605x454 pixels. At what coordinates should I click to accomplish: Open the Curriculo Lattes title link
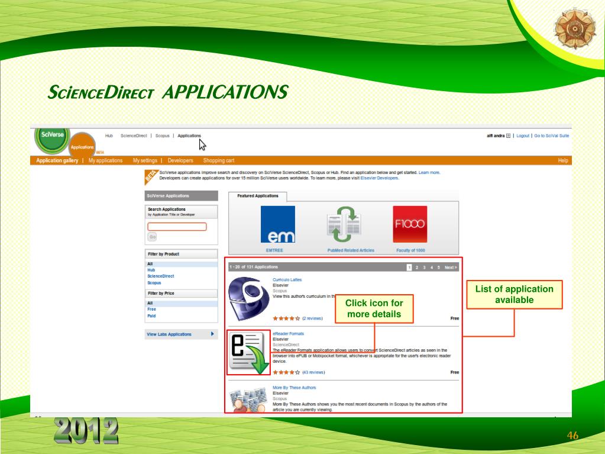pyautogui.click(x=287, y=280)
